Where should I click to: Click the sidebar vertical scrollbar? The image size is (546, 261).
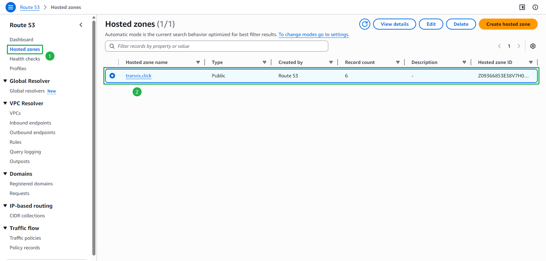[x=94, y=138]
